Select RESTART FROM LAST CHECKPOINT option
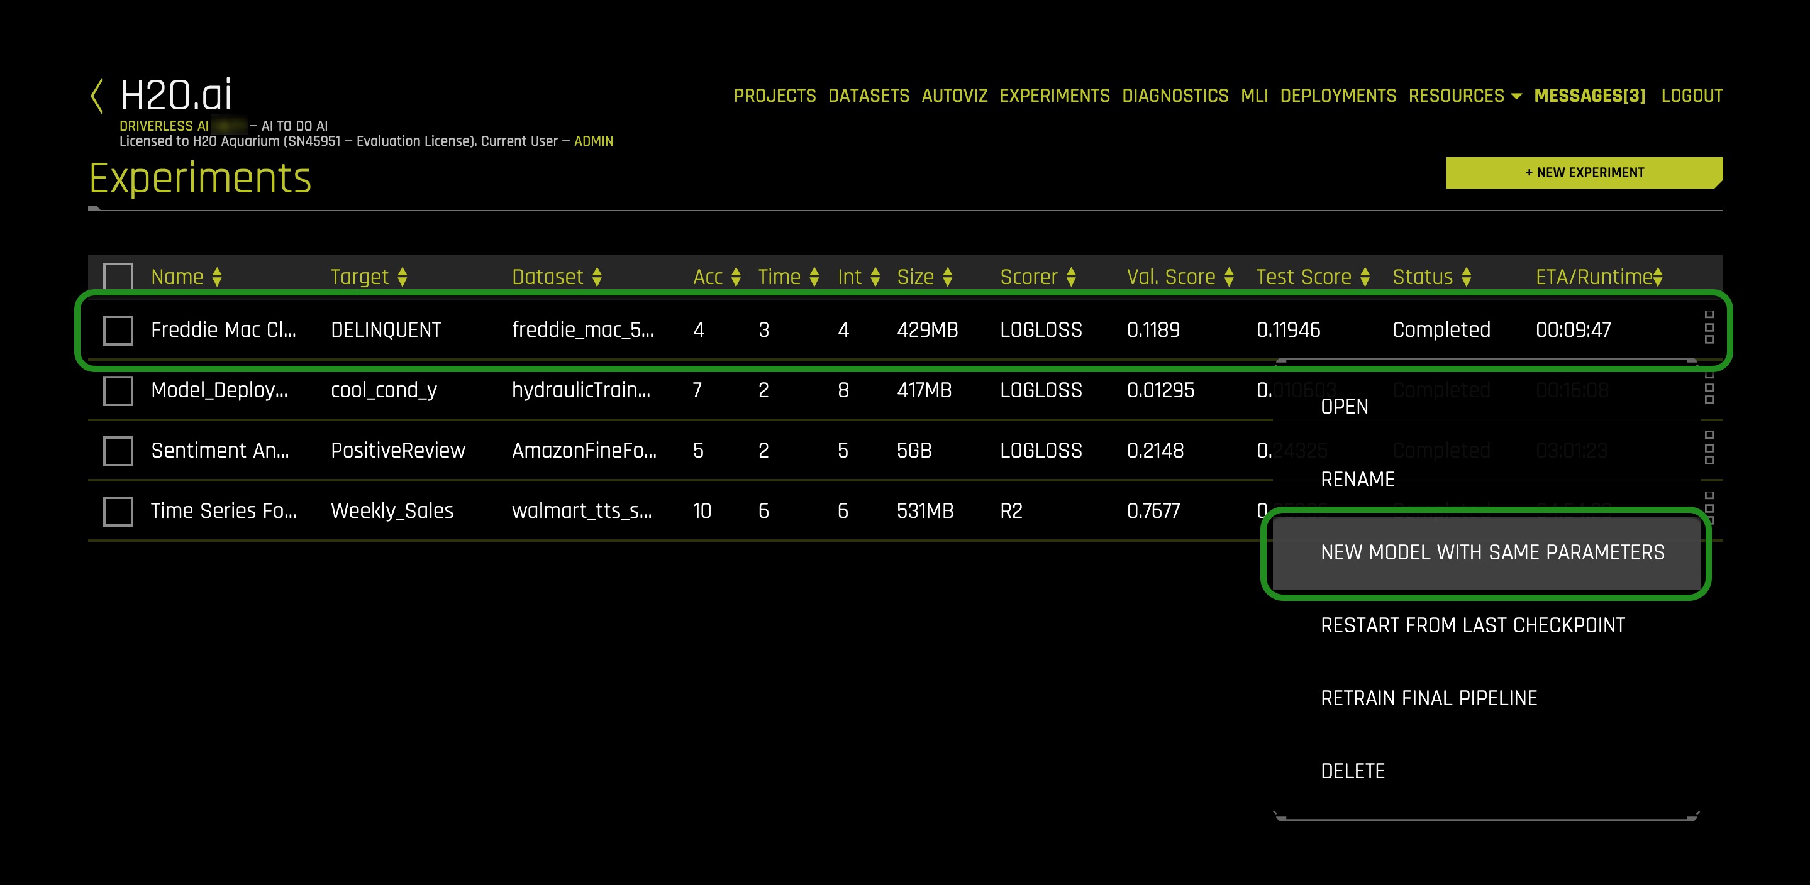 [1473, 626]
